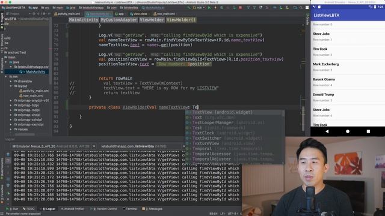Tap emulator Home navigation button

[x=348, y=131]
